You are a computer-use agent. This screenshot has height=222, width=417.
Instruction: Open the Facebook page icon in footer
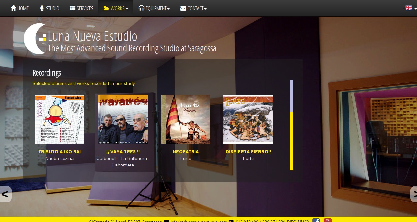tap(316, 220)
